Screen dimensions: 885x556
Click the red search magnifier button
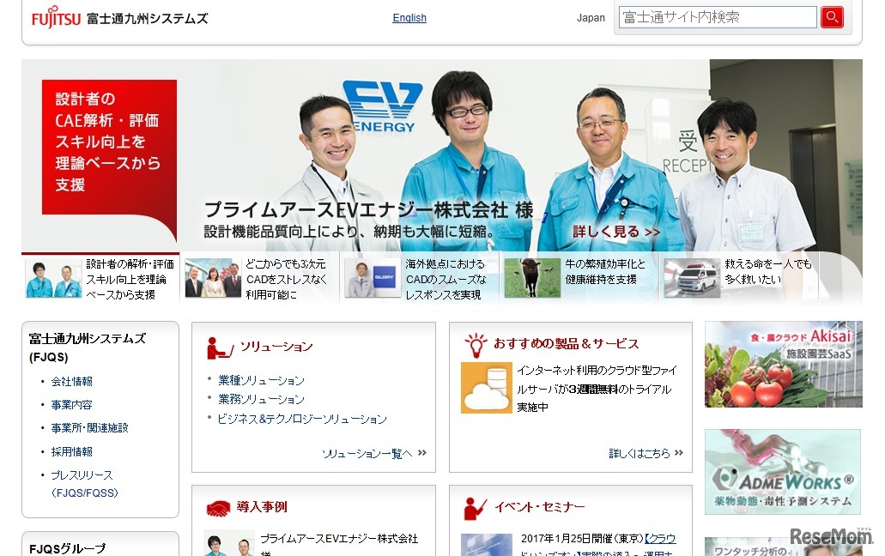coord(832,17)
